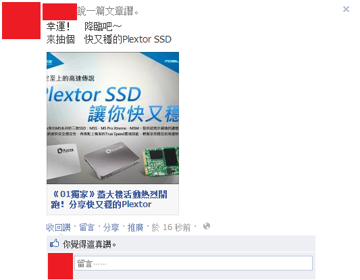The width and height of the screenshot is (360, 280).
Task: Click the gray Plextor SSD drive in ad
Action: (x=112, y=160)
